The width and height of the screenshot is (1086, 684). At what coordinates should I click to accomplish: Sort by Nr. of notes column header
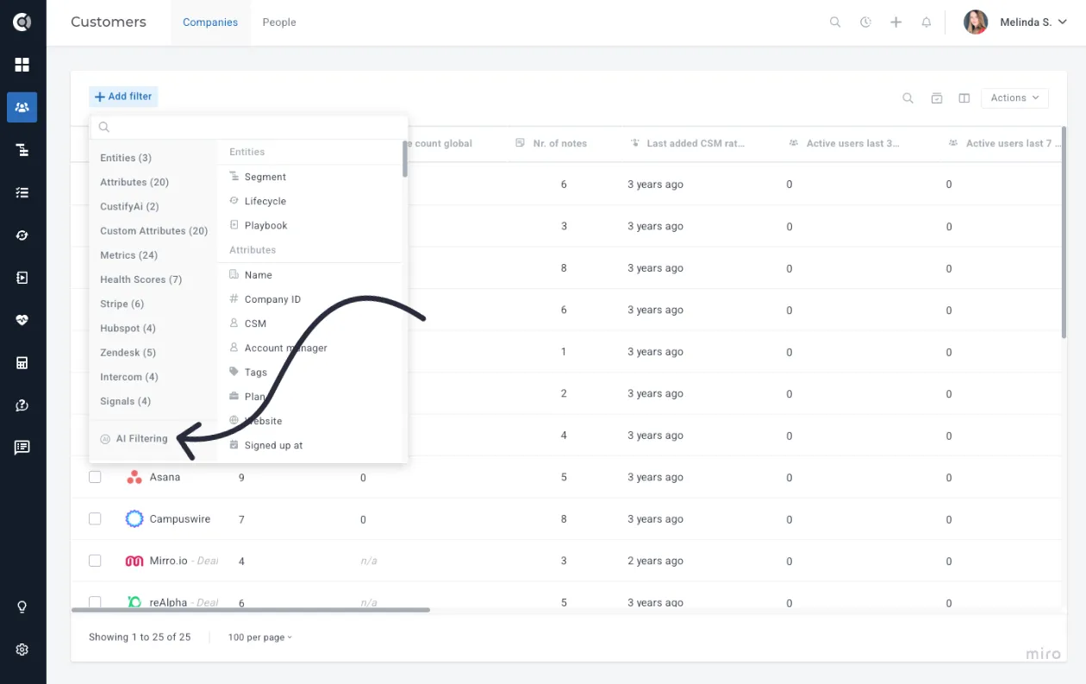[552, 143]
